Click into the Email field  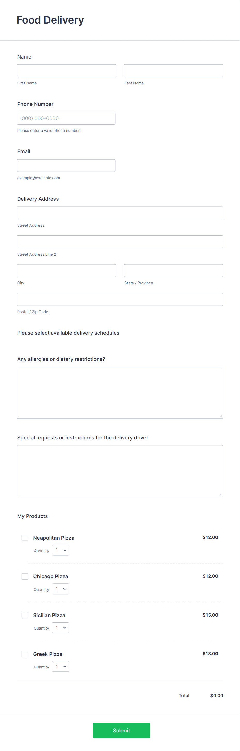(66, 165)
